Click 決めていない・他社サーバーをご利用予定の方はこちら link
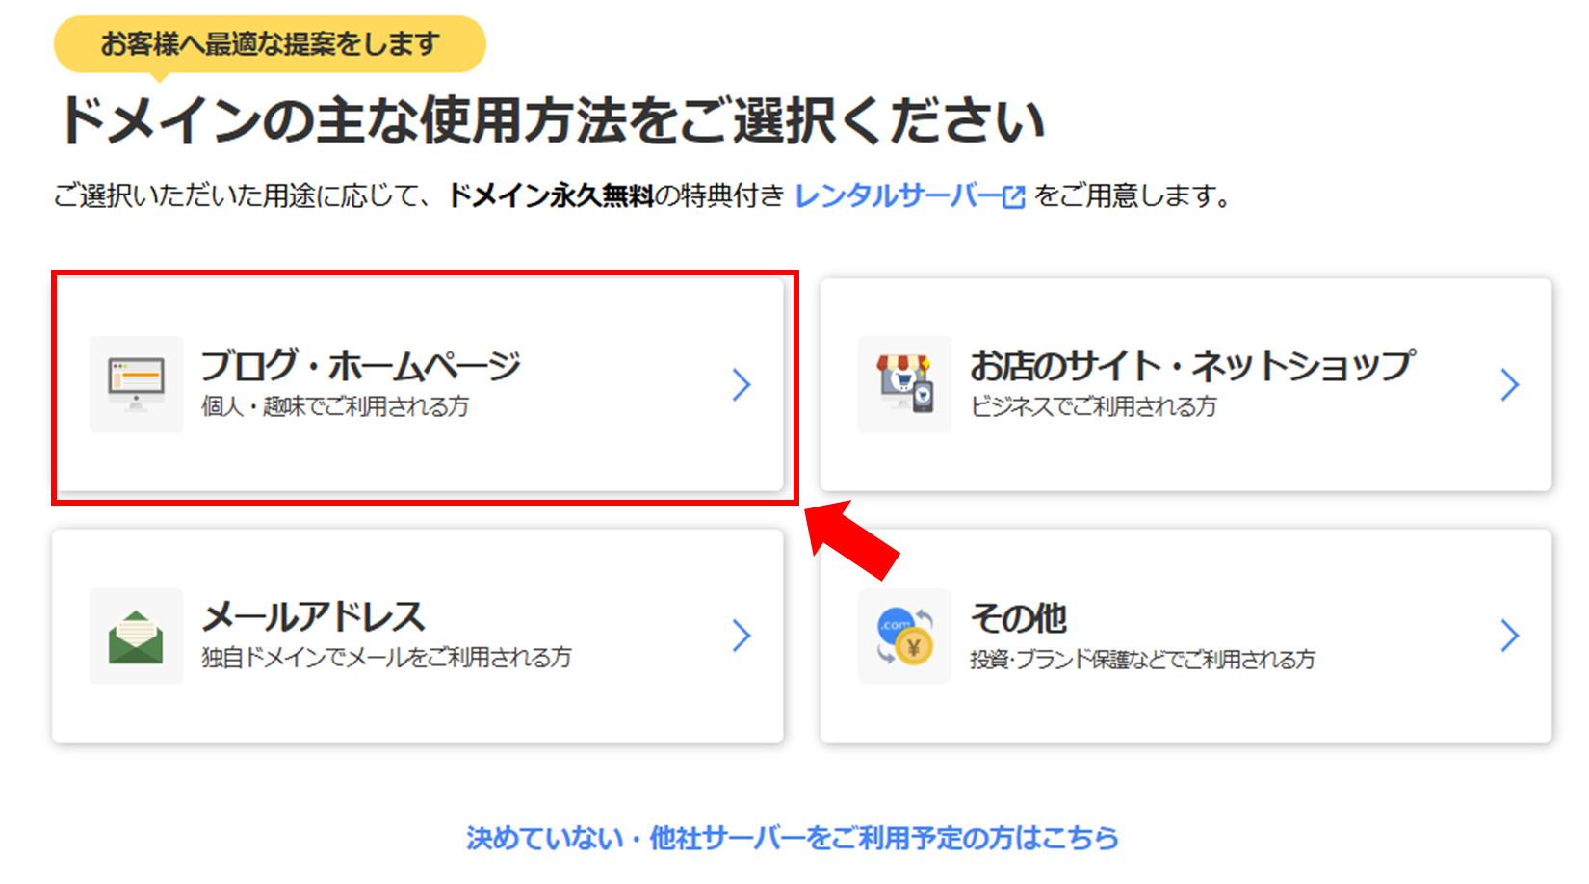Screen dimensions: 1589x884 click(792, 838)
